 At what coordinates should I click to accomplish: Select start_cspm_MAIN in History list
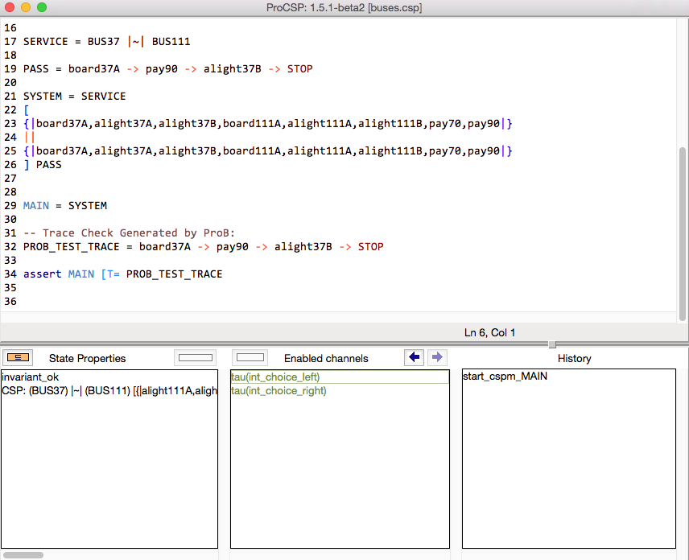pos(505,377)
